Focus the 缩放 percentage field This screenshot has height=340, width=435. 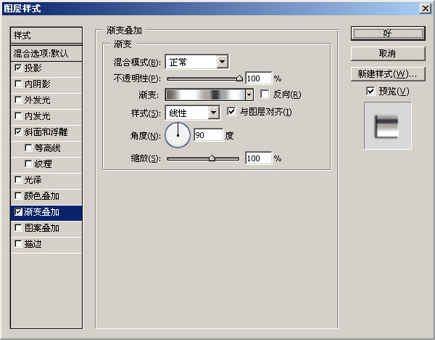click(258, 158)
